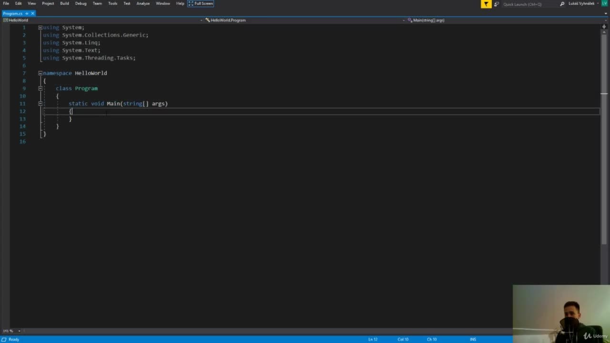The image size is (610, 343).
Task: Select the Program.cs document tab
Action: click(x=13, y=13)
